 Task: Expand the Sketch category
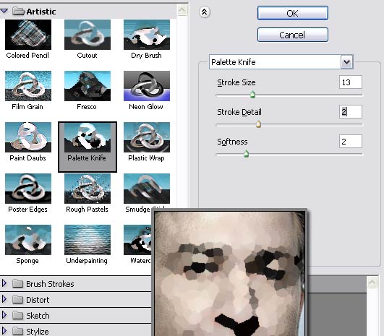(x=4, y=315)
